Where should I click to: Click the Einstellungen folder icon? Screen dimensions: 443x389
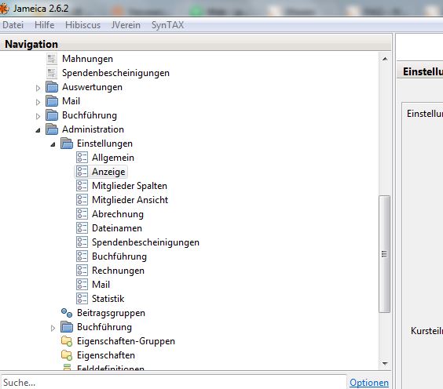[x=67, y=144]
